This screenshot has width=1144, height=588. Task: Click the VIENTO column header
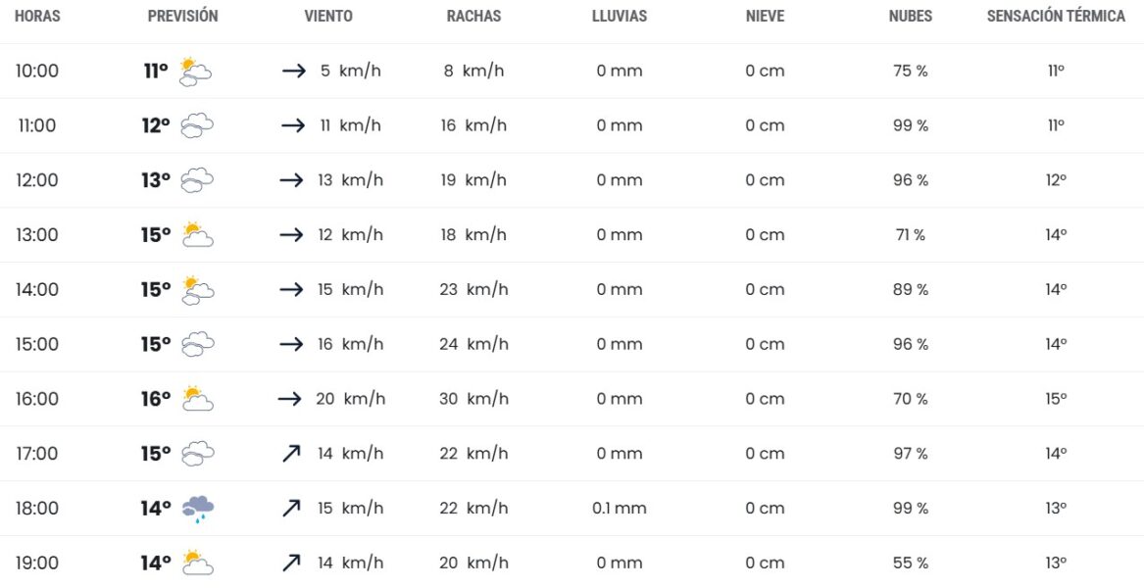pos(328,17)
